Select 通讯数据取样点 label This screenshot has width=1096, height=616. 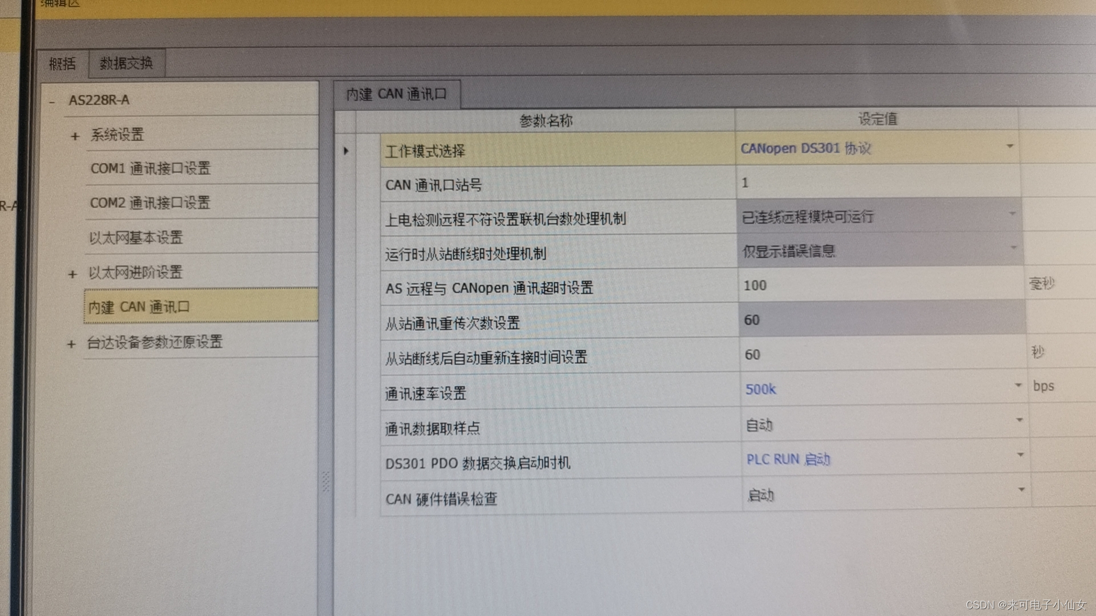point(432,428)
